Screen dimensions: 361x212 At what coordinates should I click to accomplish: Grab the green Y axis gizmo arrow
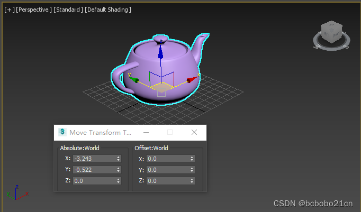(x=134, y=80)
